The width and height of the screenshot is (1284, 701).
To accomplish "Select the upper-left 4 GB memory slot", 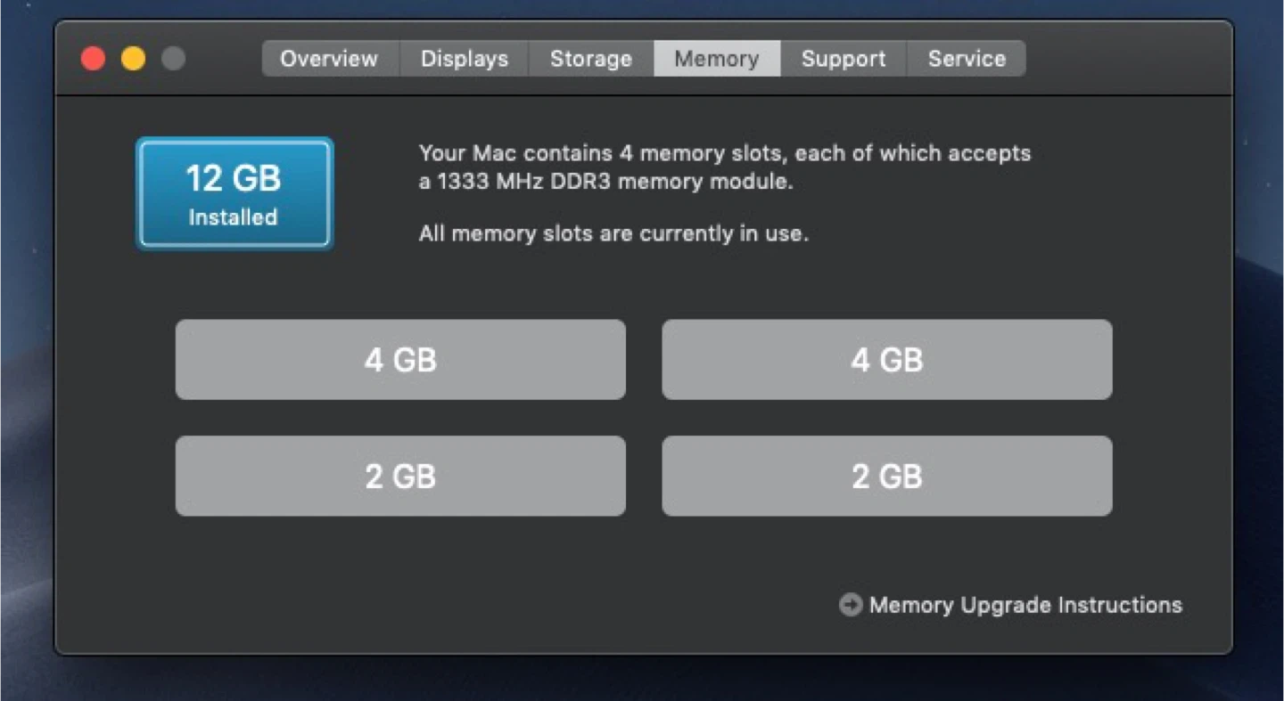I will click(400, 360).
